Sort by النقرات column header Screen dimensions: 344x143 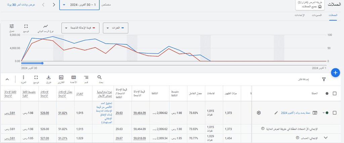pyautogui.click(x=79, y=94)
